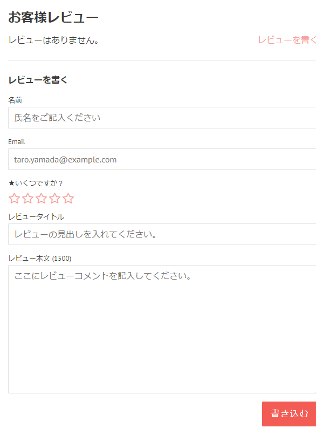Screen dimensions: 316x428
Task: Click the お客様レビュー heading
Action: coord(53,17)
